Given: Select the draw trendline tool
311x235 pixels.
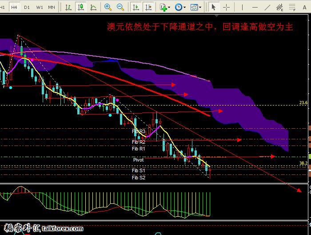Looking at the screenshot, I should 267,7.
